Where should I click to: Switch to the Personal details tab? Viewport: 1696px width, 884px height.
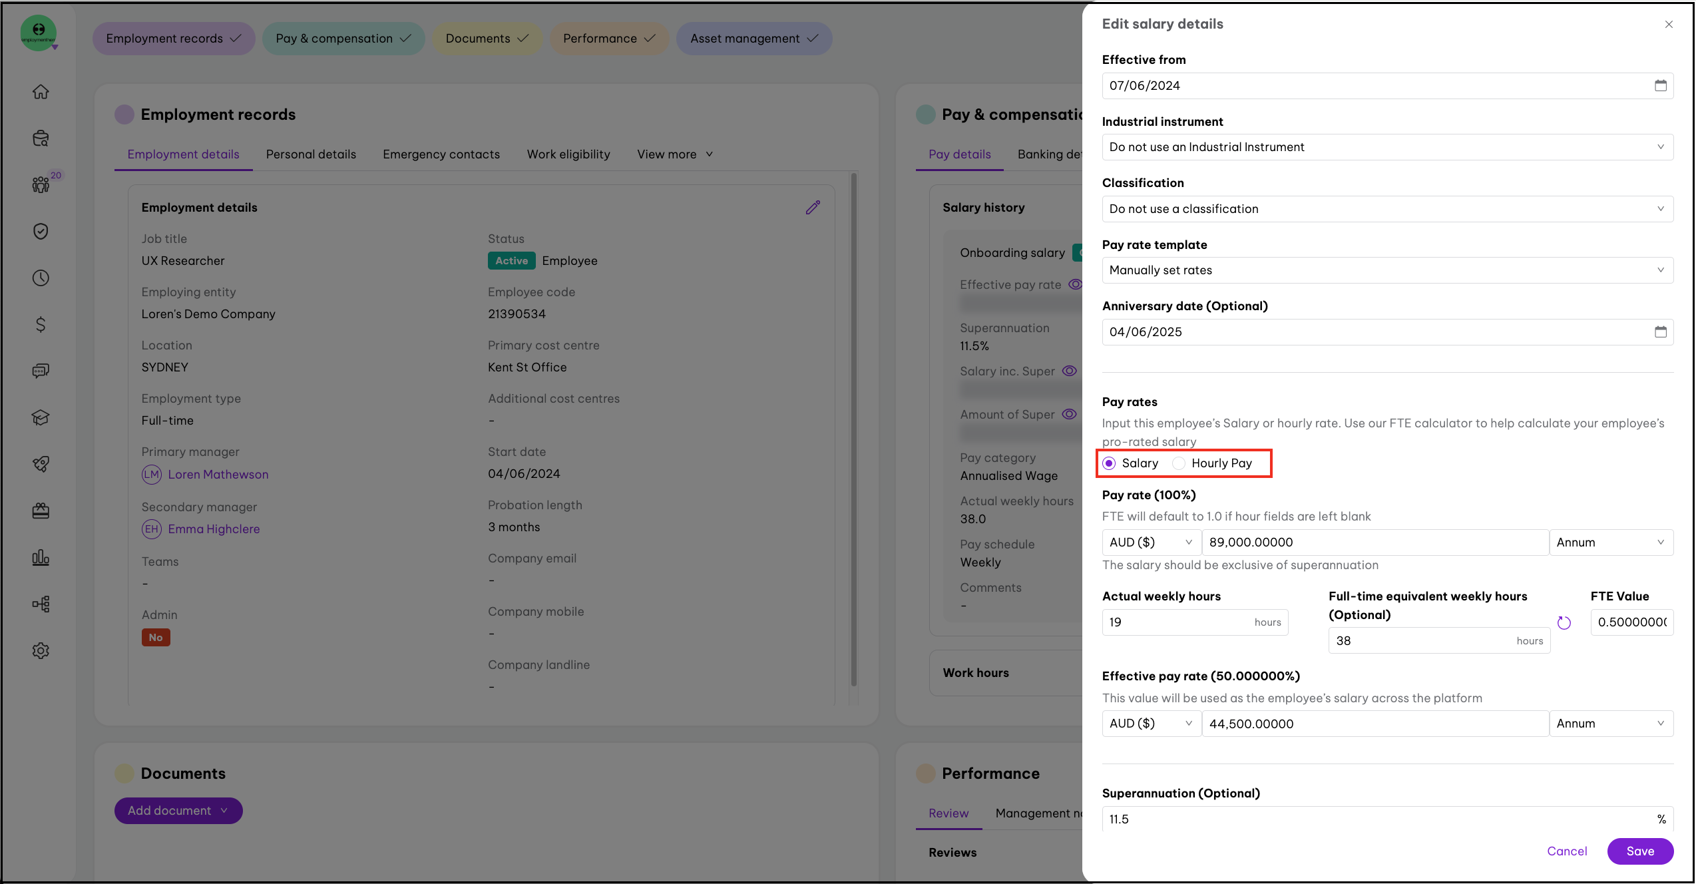click(x=311, y=154)
